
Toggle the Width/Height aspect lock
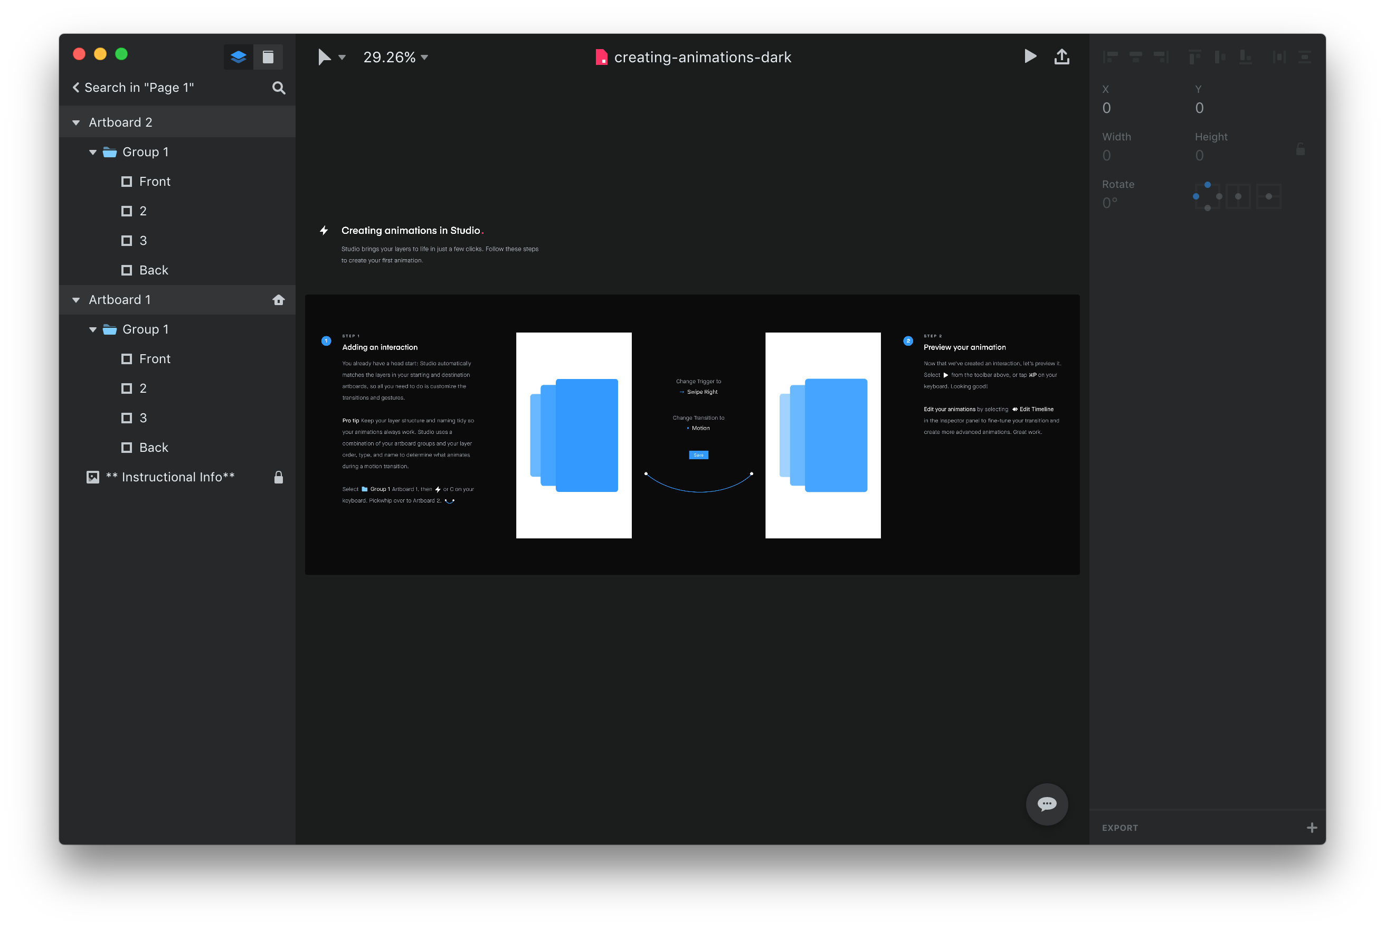click(1301, 149)
